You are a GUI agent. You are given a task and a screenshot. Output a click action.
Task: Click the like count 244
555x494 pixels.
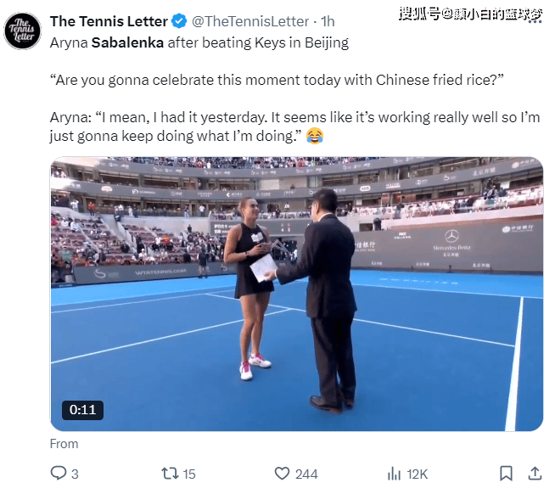306,474
